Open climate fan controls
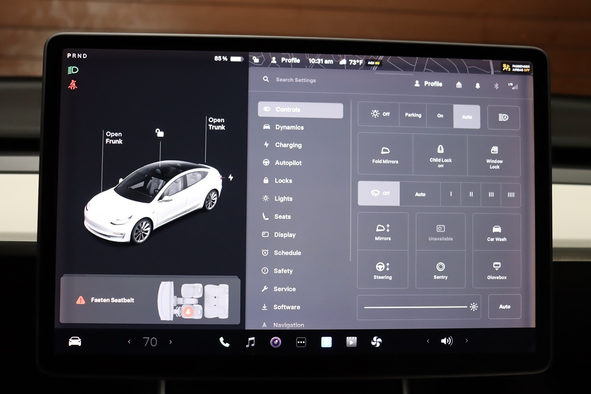This screenshot has width=591, height=394. 377,342
